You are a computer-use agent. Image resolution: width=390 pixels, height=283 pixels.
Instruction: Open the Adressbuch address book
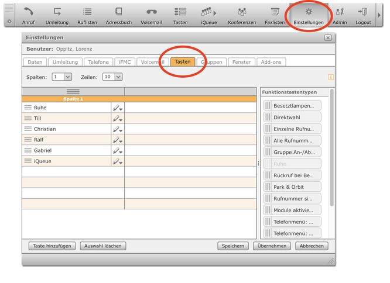[x=119, y=15]
